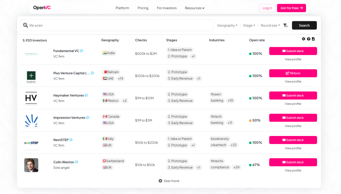Click the Plus Venture Capital logo

[x=31, y=76]
